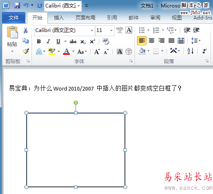213x194 pixels.
Task: Undo the last action
Action: click(x=26, y=5)
